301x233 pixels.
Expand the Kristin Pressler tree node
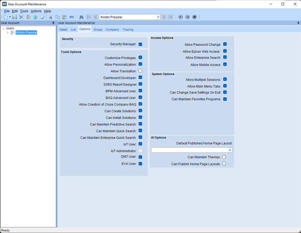7,33
